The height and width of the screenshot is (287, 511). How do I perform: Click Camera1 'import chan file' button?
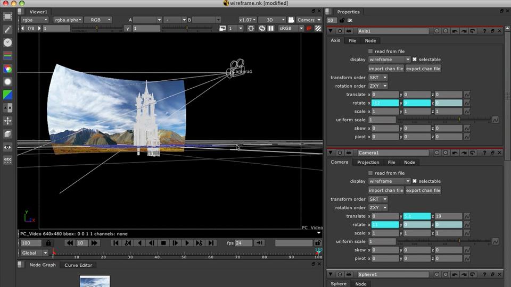click(x=386, y=190)
